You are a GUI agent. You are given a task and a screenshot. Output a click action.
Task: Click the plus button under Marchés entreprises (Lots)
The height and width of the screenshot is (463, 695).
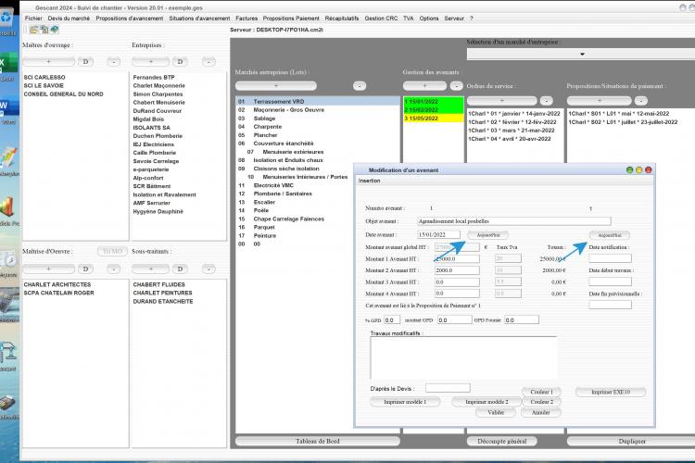pos(276,85)
